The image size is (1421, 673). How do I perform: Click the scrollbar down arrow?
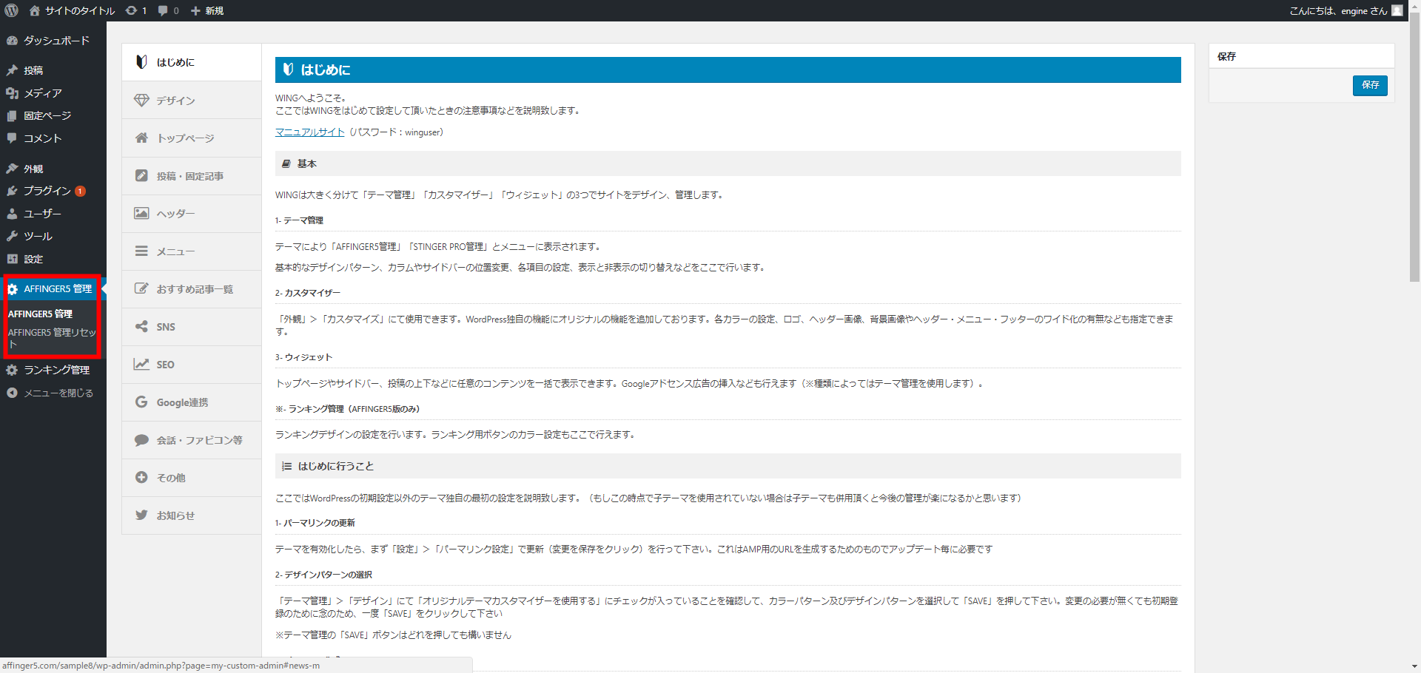1414,667
